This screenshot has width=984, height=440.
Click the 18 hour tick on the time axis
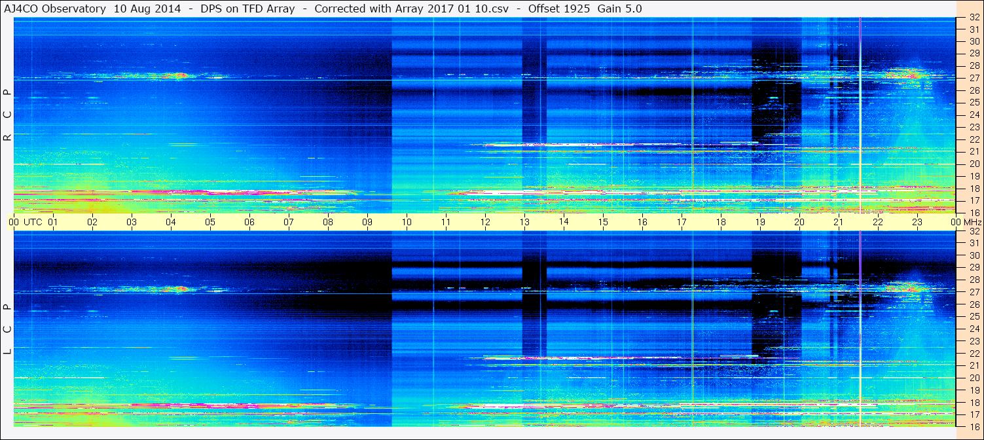tap(721, 222)
